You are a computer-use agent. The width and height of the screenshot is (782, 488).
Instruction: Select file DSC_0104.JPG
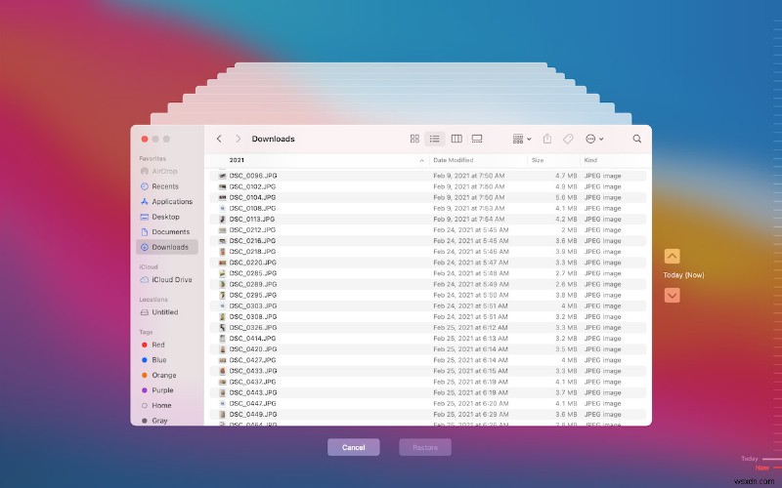[428, 197]
